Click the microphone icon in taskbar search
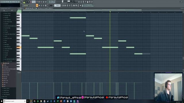The height and width of the screenshot is (103, 184). (25, 101)
